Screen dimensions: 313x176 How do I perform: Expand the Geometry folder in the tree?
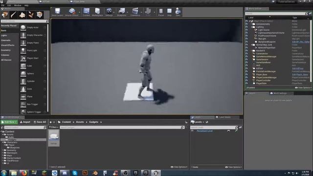coord(2,150)
